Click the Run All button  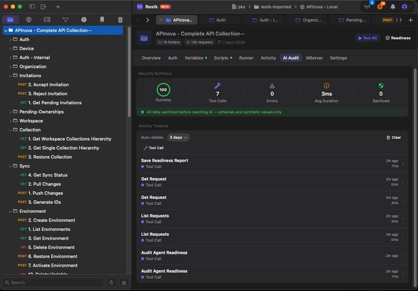[368, 38]
